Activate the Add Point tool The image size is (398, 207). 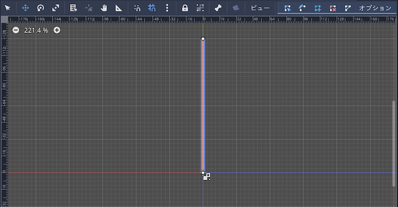tap(317, 8)
